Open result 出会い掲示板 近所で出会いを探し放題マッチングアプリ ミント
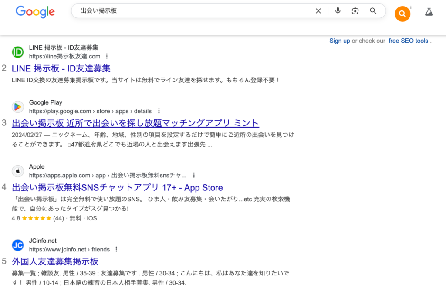 coord(135,123)
